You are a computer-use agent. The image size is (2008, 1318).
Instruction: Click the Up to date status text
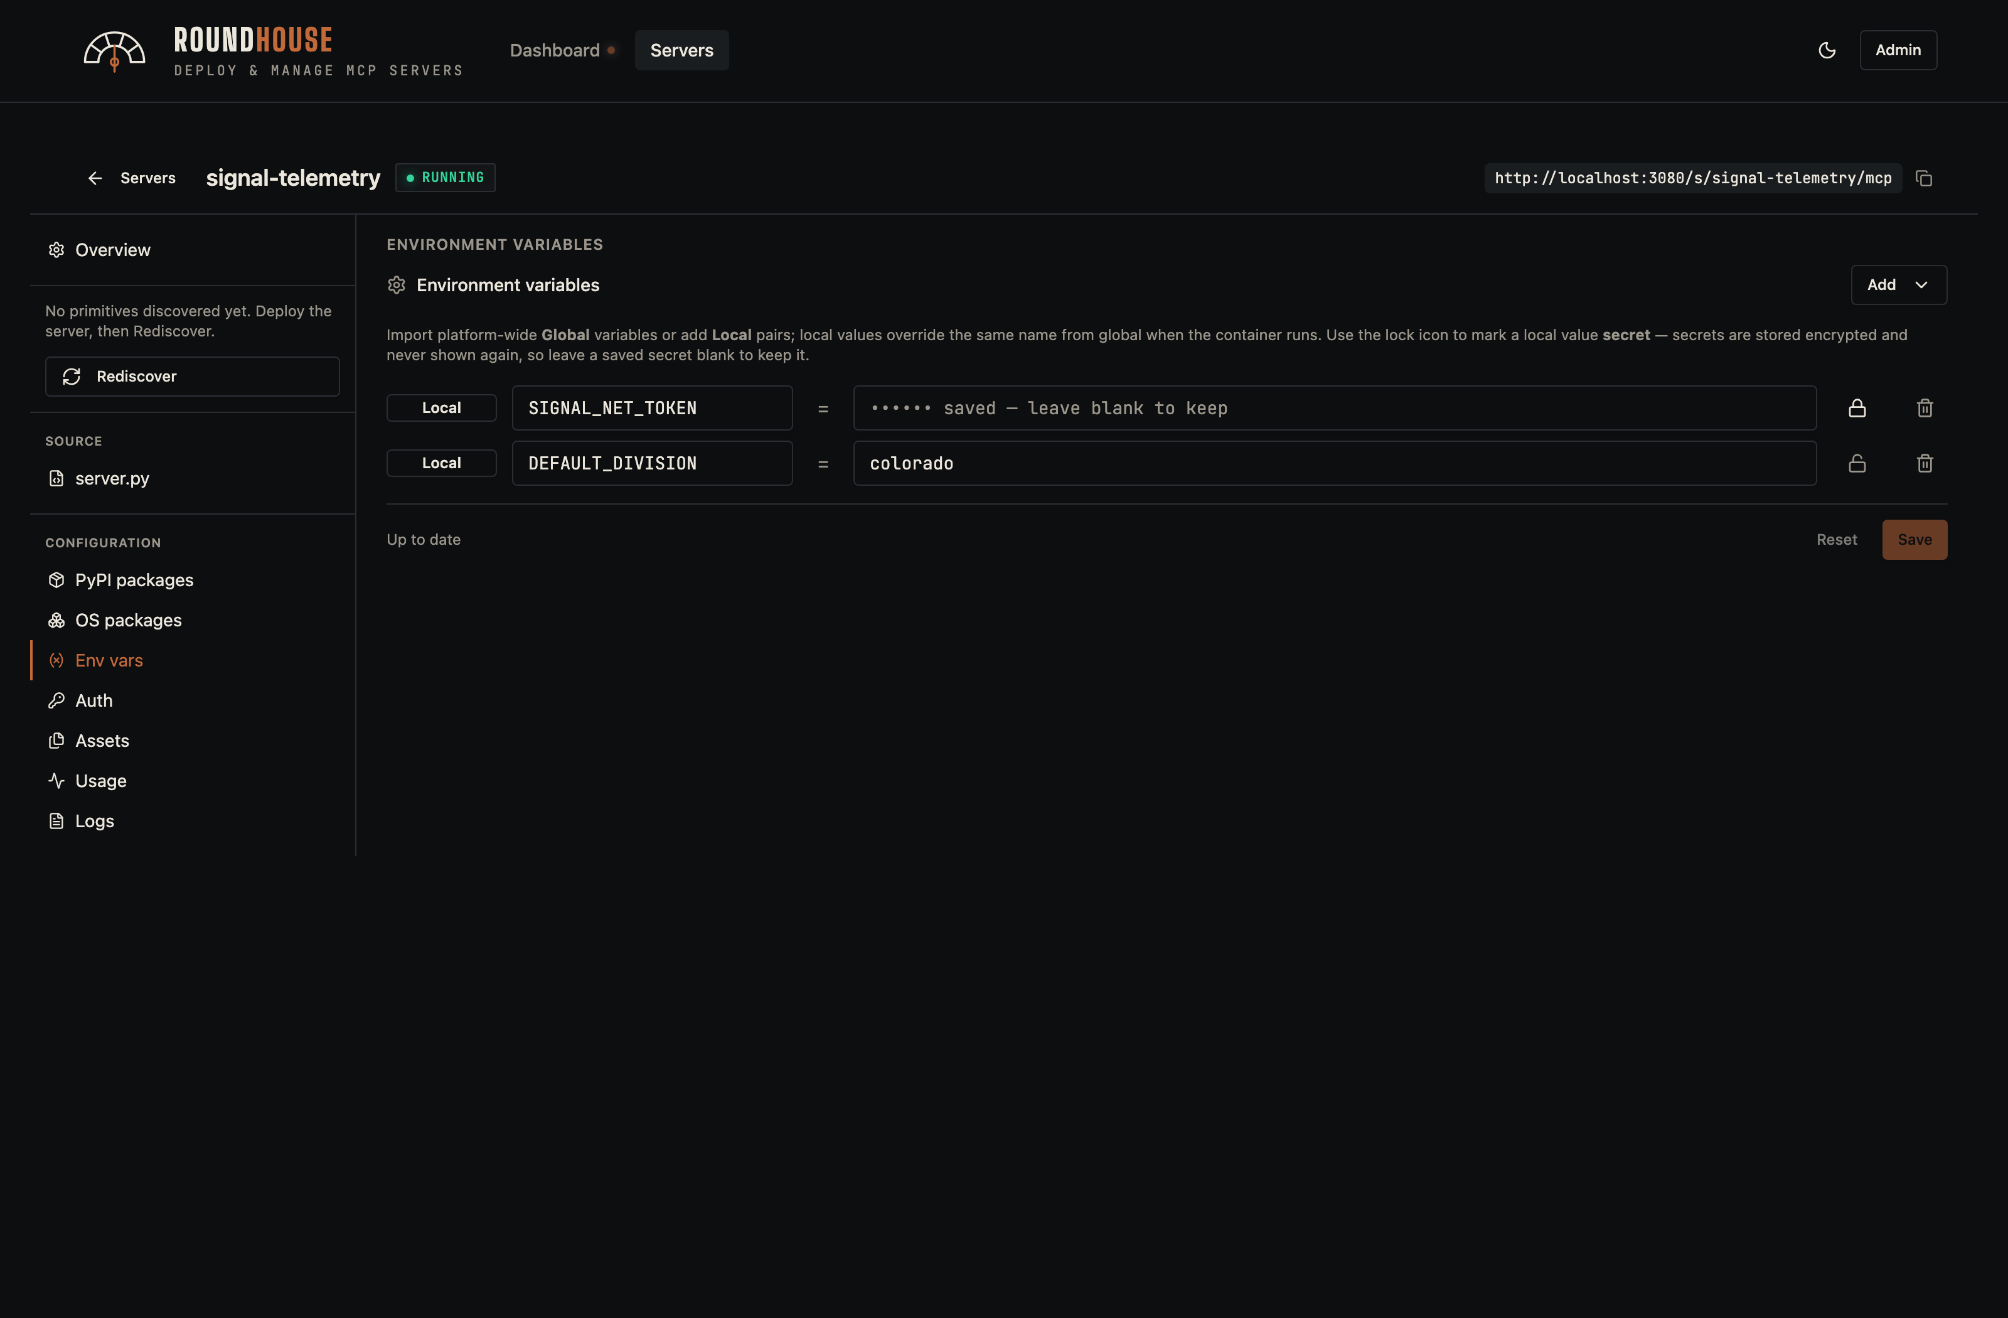(x=424, y=540)
